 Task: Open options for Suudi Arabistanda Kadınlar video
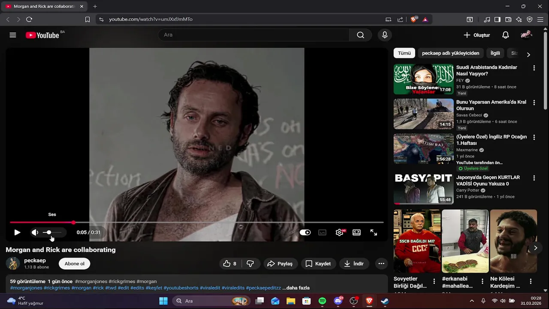(534, 68)
